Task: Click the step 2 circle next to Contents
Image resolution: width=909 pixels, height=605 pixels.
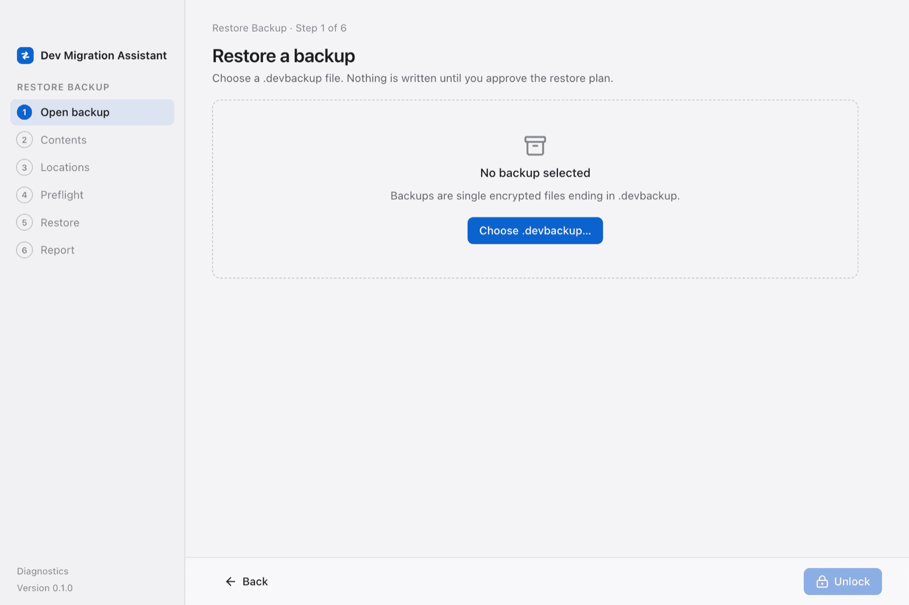Action: (24, 140)
